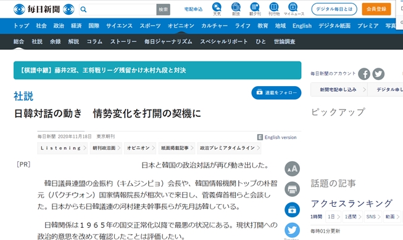
Task: Click the gray 検索 search button
Action: (x=163, y=9)
